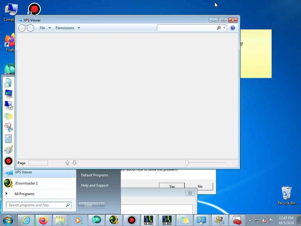Open Sticky Notes from the Start menu list
The image size is (301, 226).
click(x=9, y=117)
